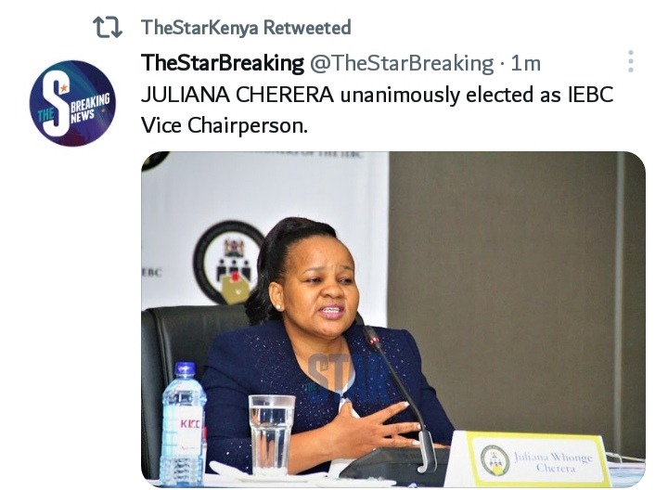Click the water bottle in the photo
The width and height of the screenshot is (668, 490).
pyautogui.click(x=183, y=424)
